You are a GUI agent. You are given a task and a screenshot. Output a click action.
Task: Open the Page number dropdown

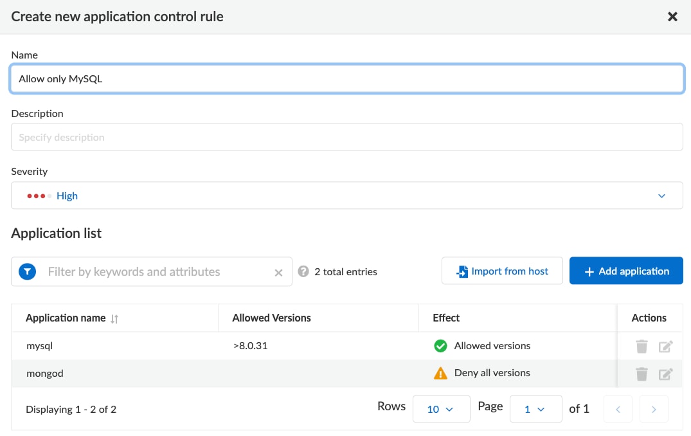tap(536, 408)
